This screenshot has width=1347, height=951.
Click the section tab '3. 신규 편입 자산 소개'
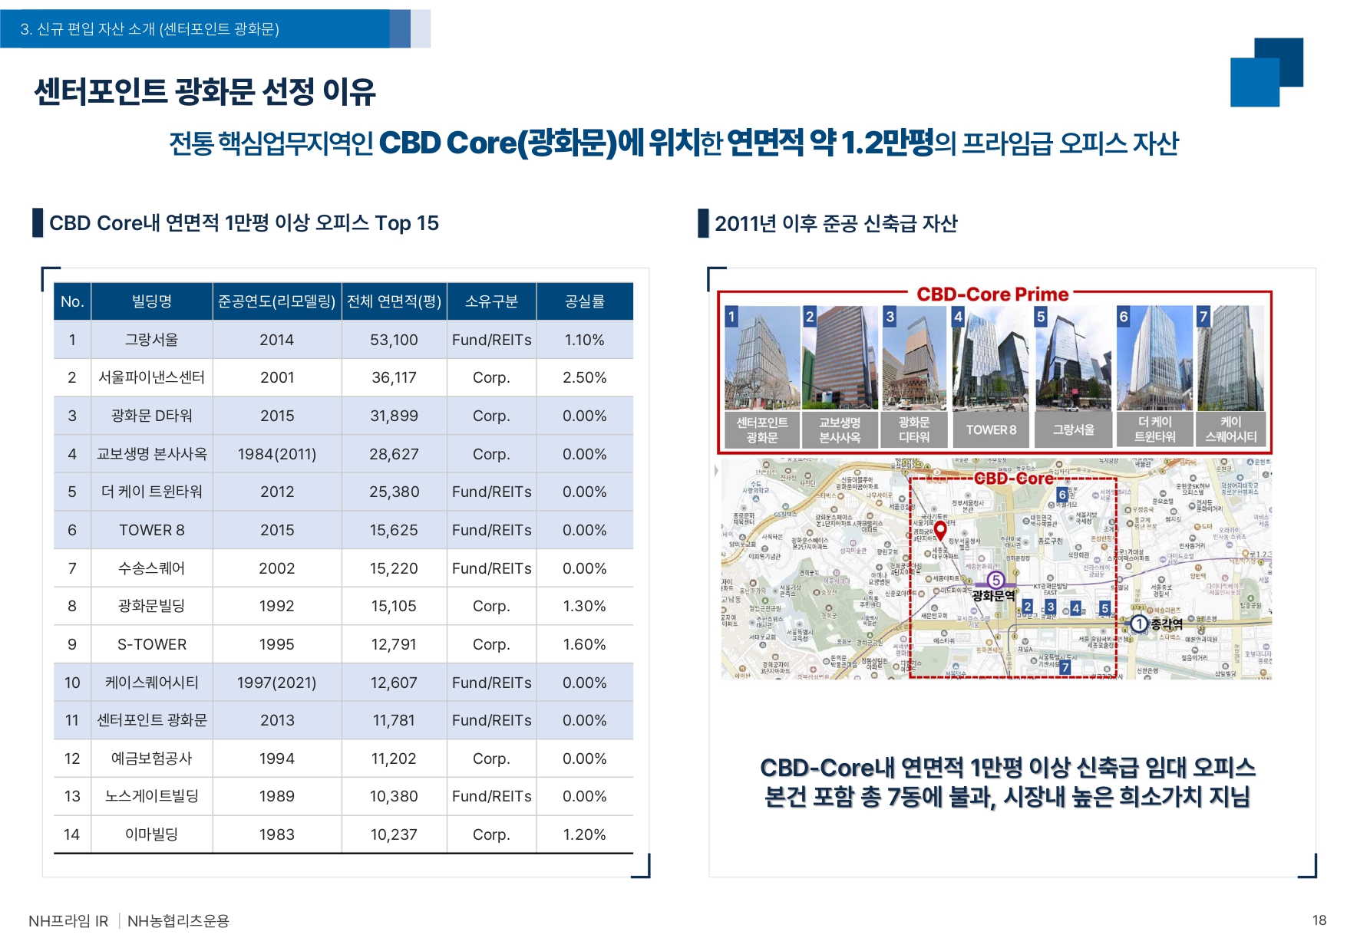click(x=150, y=29)
